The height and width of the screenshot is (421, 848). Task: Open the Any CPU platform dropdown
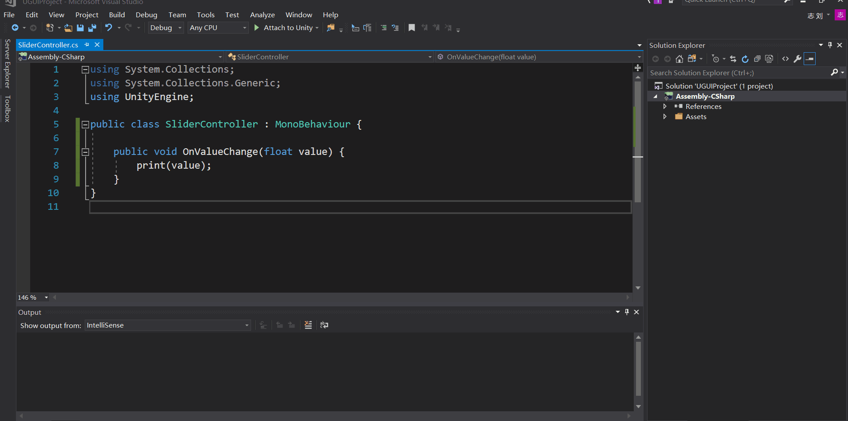[x=218, y=28]
